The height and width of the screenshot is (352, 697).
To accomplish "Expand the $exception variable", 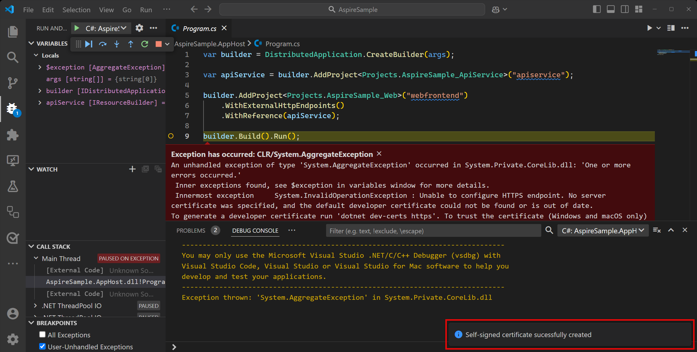I will click(x=40, y=67).
